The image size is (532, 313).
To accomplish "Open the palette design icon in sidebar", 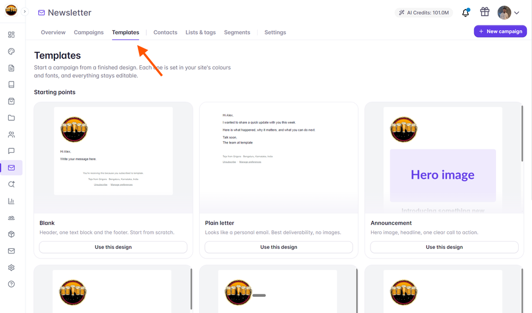I will (x=11, y=51).
